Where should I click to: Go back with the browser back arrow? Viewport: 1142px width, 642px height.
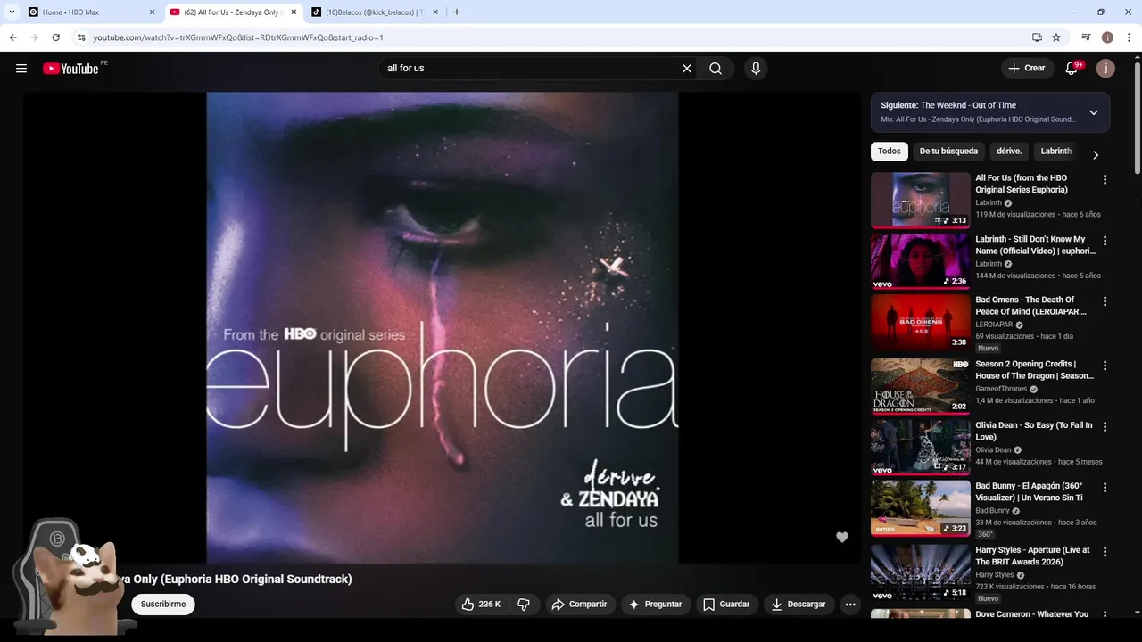[12, 37]
